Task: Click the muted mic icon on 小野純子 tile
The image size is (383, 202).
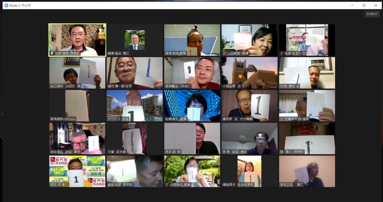Action: pos(167,185)
